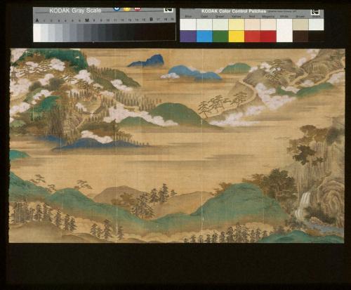Click the Kodak logo on gray scale card
The width and height of the screenshot is (351, 290).
168,10
